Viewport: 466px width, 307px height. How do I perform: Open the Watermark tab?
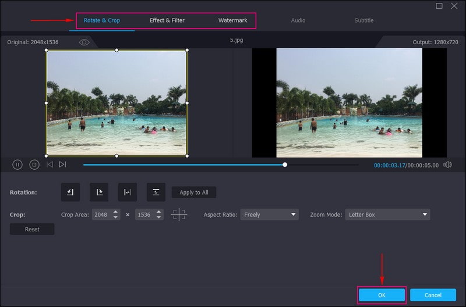[x=232, y=20]
